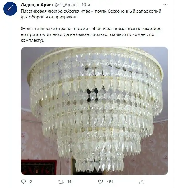Like the tweet with heart icon
This screenshot has height=188, width=175.
pyautogui.click(x=100, y=182)
